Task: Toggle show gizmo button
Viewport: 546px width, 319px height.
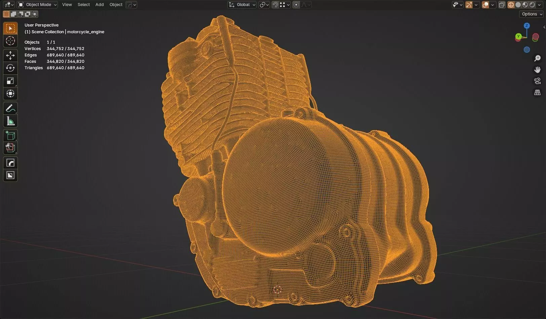Action: coord(469,5)
